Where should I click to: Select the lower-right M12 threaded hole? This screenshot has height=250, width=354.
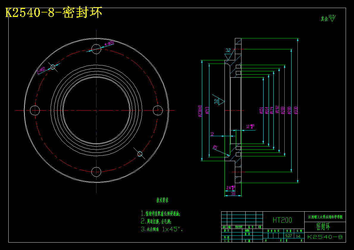pyautogui.click(x=140, y=154)
